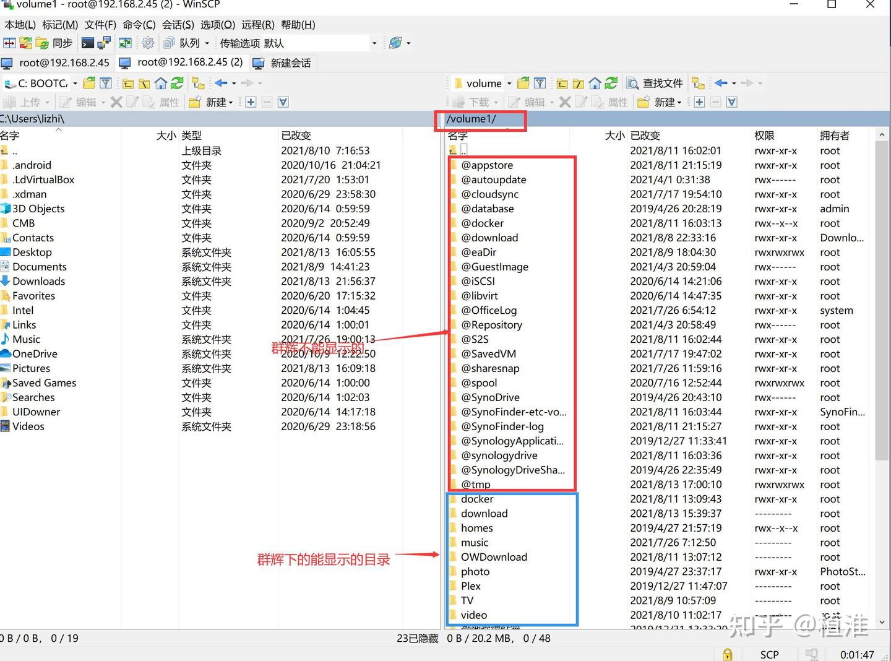Open the 新建会话 new session tab
This screenshot has height=661, width=891.
pyautogui.click(x=283, y=63)
